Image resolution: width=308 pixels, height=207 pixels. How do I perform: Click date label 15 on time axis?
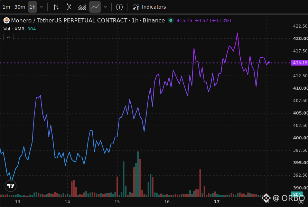coord(117,202)
